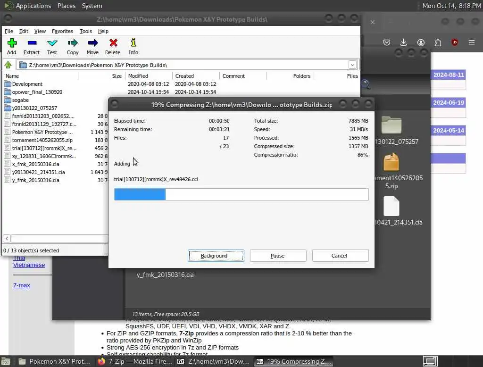Click search icon in file manager
This screenshot has height=367, width=483.
click(x=366, y=84)
